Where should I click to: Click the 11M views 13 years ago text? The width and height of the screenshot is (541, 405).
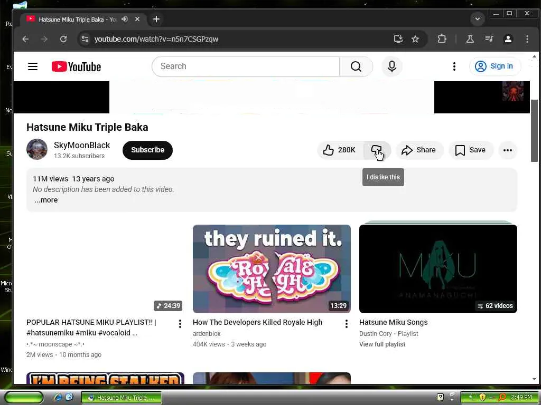(73, 179)
